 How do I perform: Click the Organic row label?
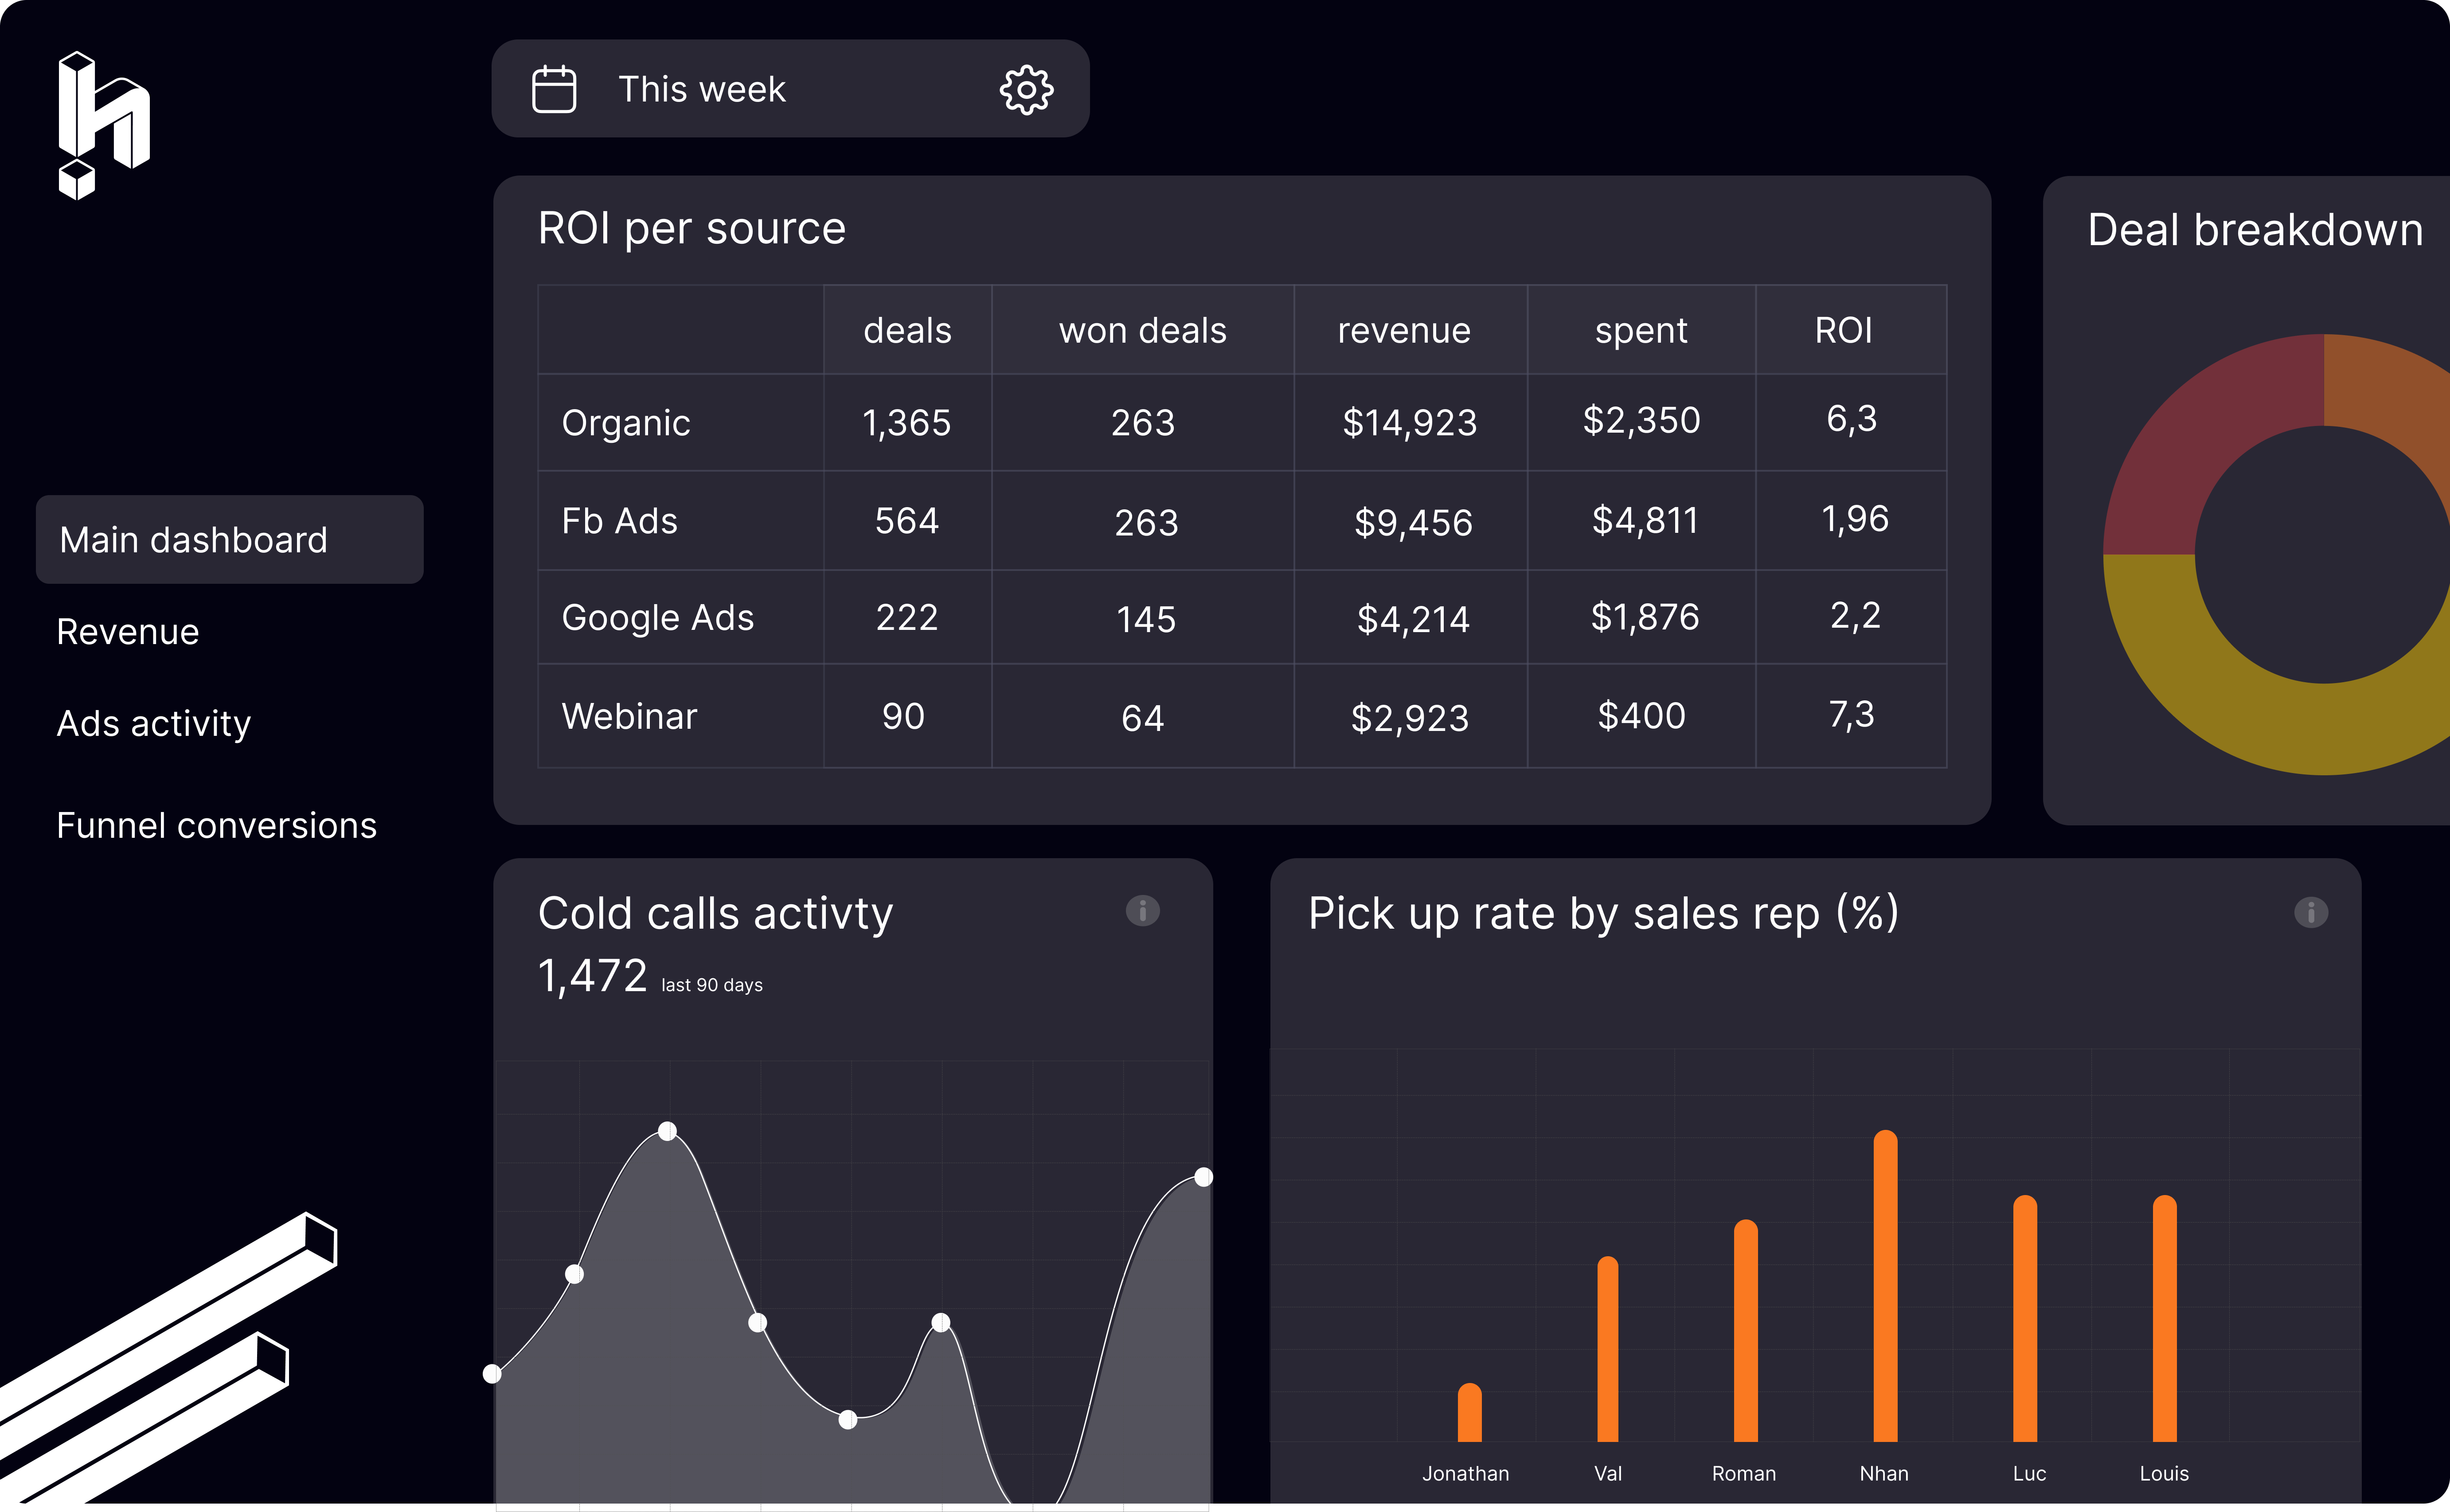pos(626,423)
